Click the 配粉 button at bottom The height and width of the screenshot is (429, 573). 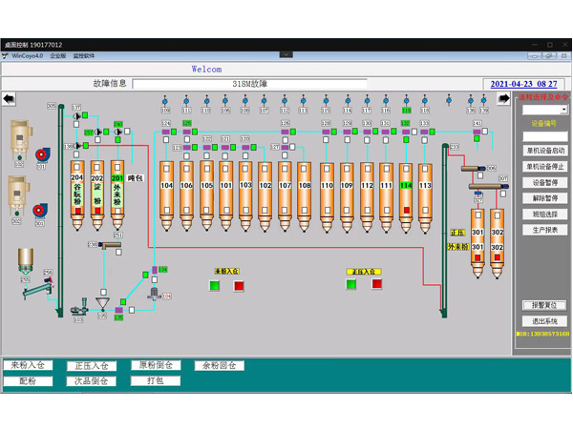[x=29, y=381]
